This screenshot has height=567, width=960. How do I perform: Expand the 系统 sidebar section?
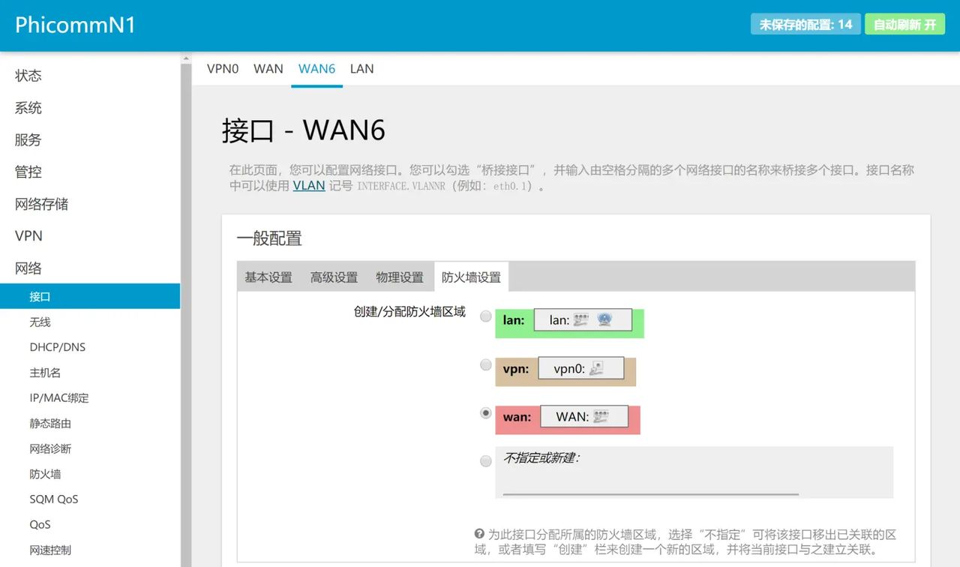pyautogui.click(x=28, y=107)
